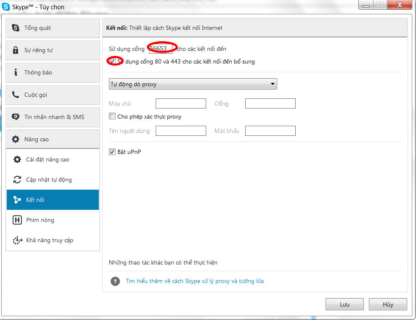Open the Tổng quát settings section
Viewport: 416px width, 320px height.
[53, 28]
